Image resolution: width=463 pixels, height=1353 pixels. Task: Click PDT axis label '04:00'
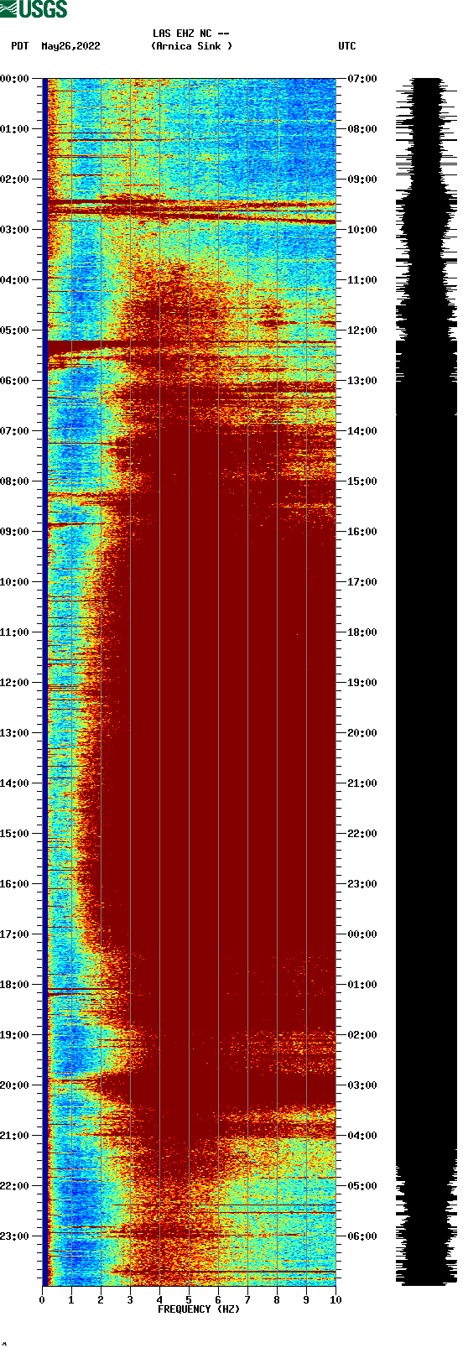click(x=14, y=280)
